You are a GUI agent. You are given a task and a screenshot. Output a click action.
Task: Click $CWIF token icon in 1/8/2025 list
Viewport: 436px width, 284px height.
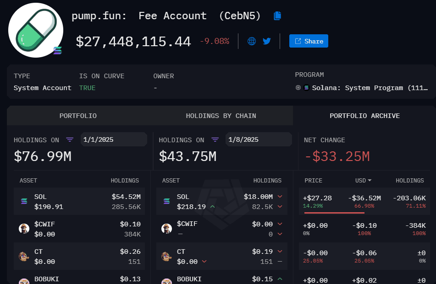[x=166, y=229]
